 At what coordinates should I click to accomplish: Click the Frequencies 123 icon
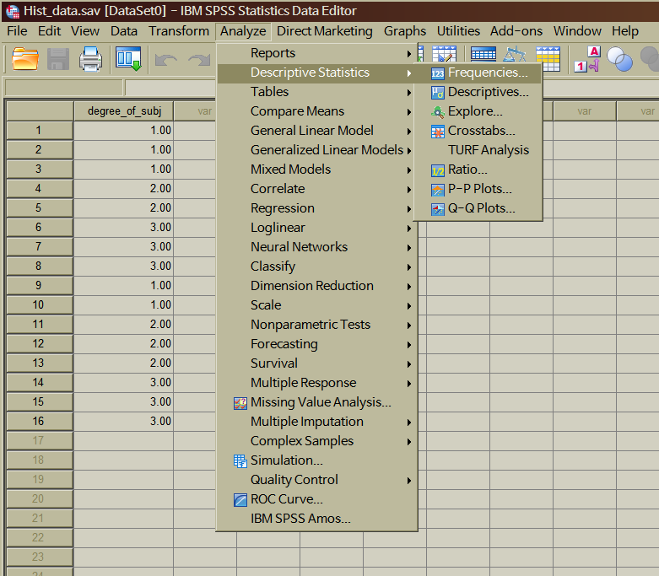pos(438,73)
